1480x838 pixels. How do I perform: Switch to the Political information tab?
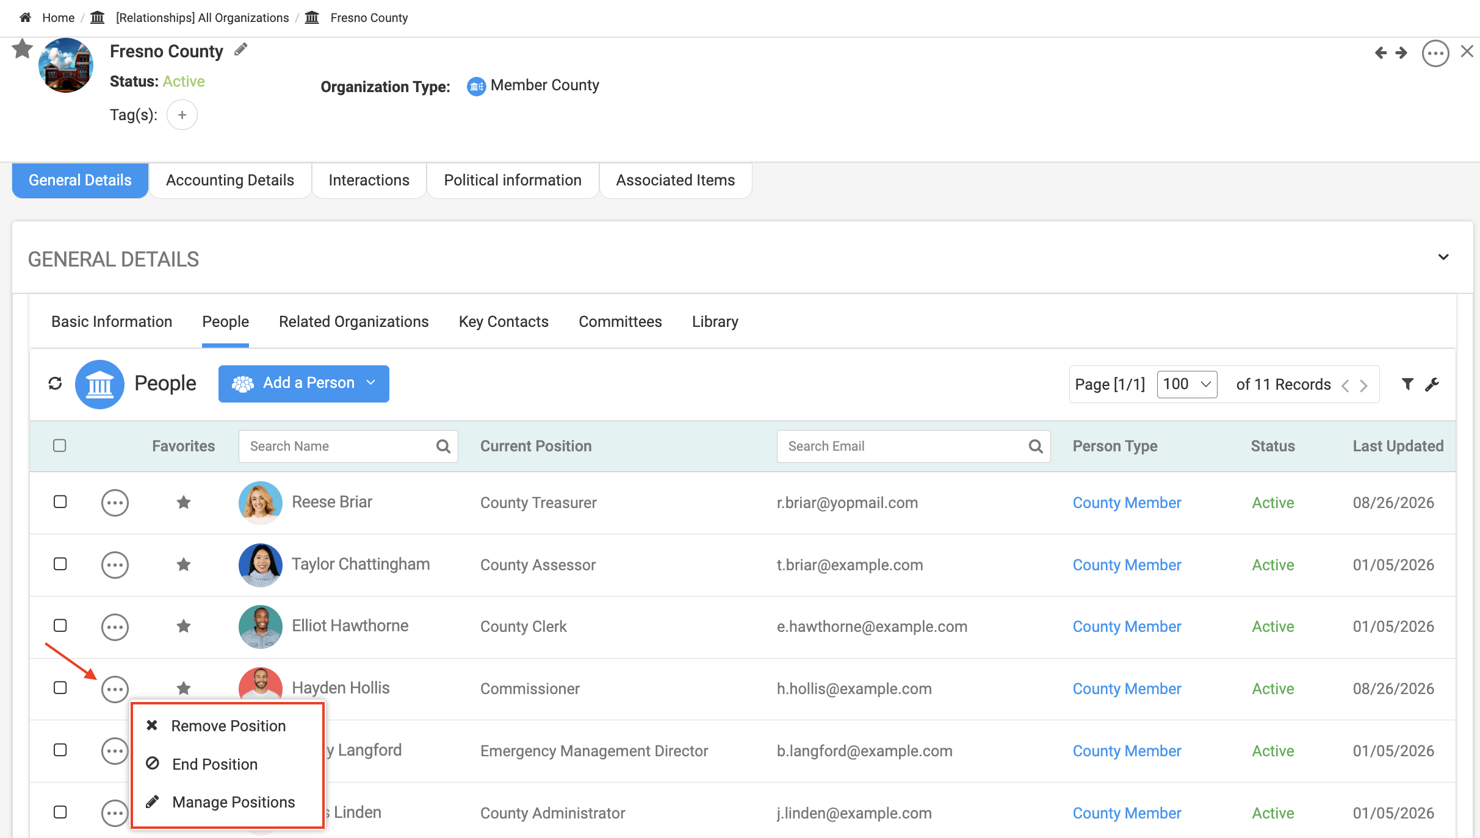[x=513, y=180]
